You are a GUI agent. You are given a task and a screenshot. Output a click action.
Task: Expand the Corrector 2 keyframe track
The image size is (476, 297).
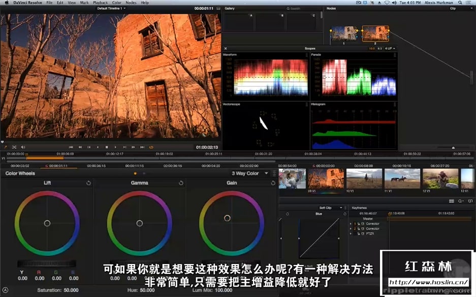coord(351,229)
